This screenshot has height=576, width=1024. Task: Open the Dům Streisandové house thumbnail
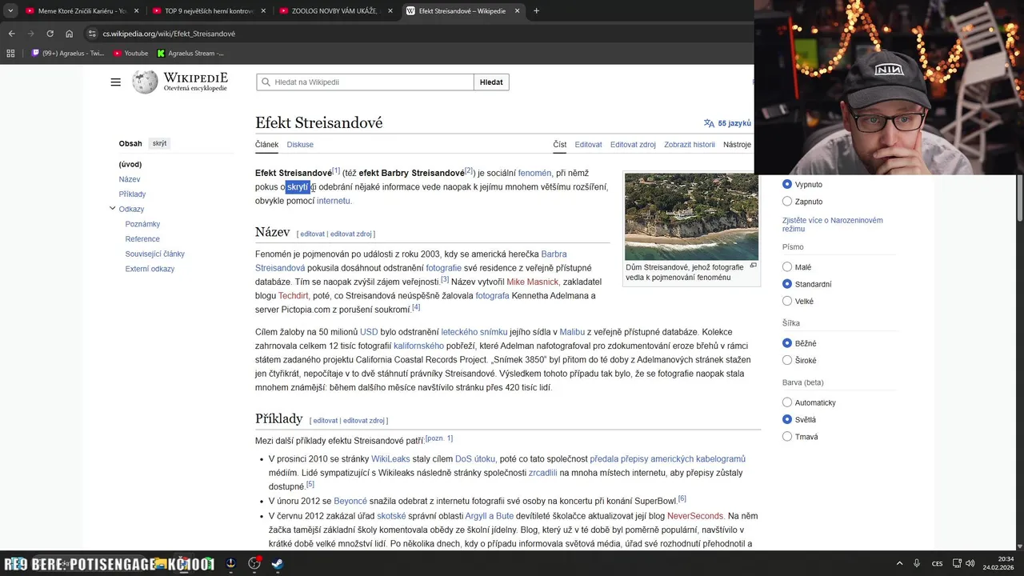pos(691,217)
